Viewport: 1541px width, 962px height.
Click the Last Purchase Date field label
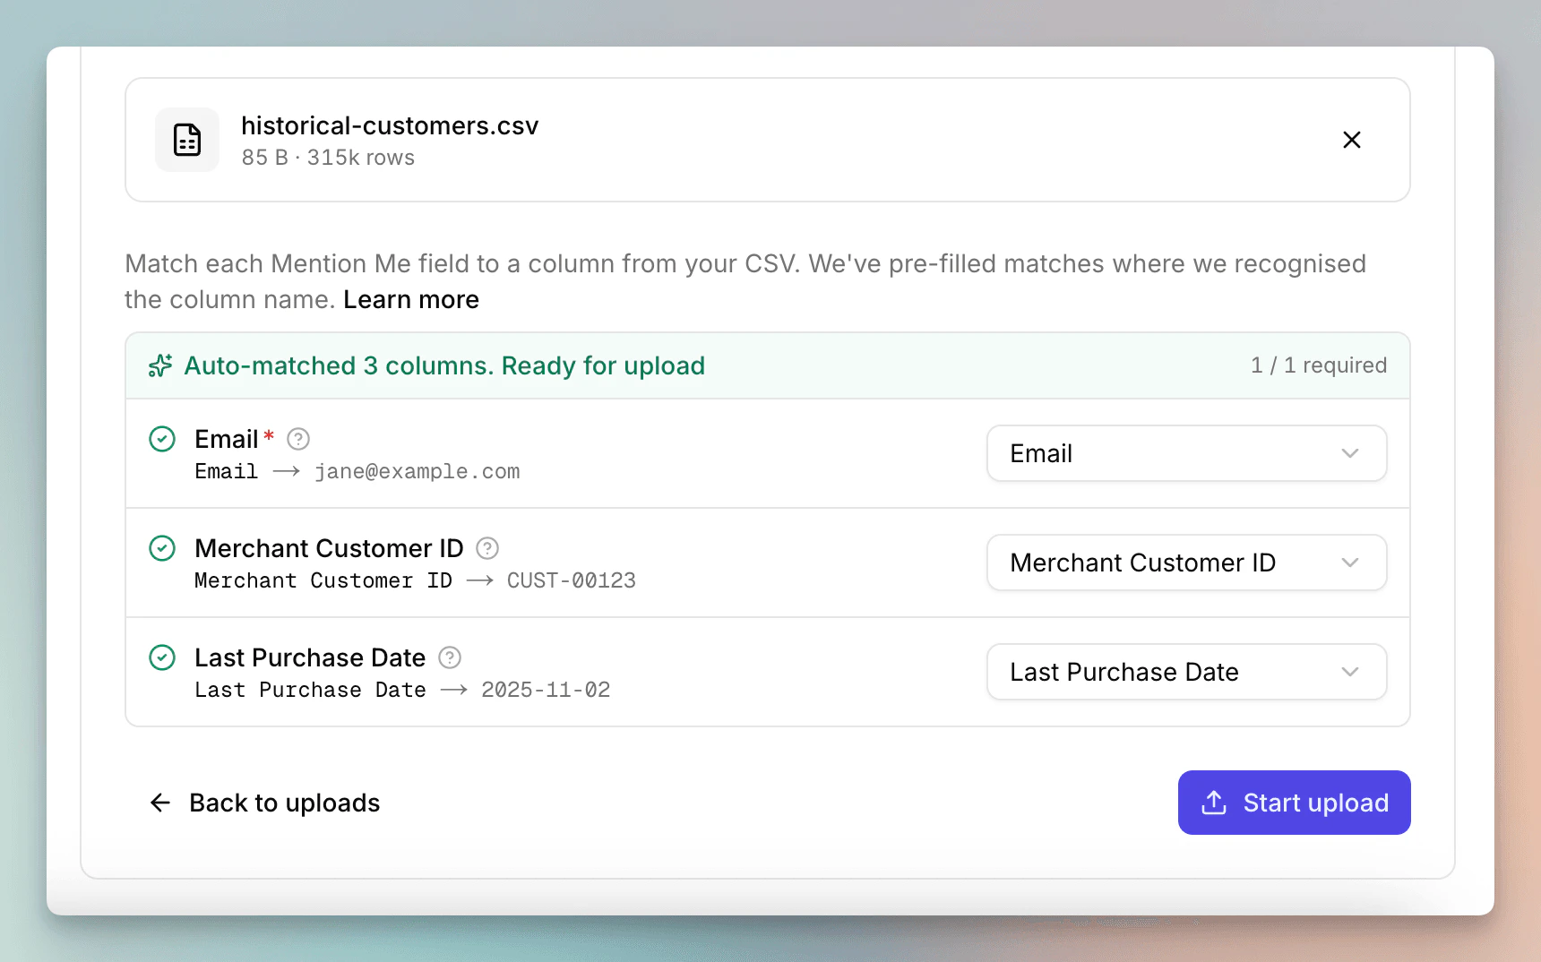310,657
